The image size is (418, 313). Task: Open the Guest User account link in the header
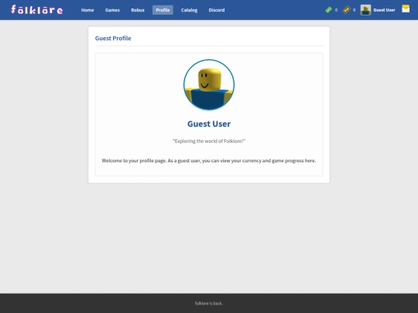[384, 10]
